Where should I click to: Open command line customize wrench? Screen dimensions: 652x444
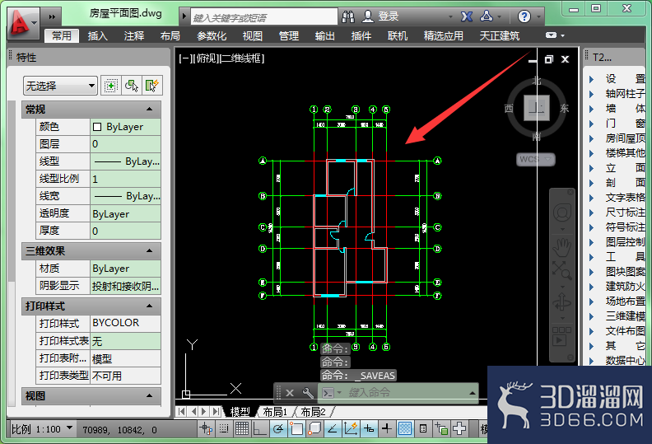(308, 392)
